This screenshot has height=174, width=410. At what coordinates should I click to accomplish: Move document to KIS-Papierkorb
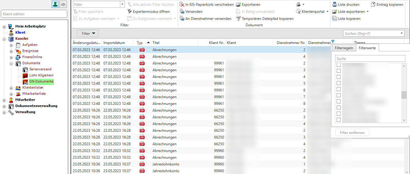coord(182,5)
